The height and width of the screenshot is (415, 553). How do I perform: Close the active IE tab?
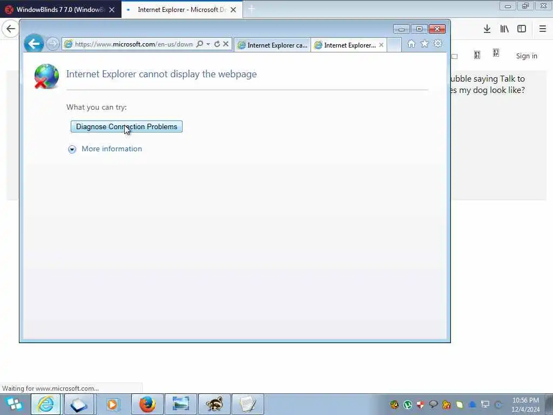[x=381, y=45]
